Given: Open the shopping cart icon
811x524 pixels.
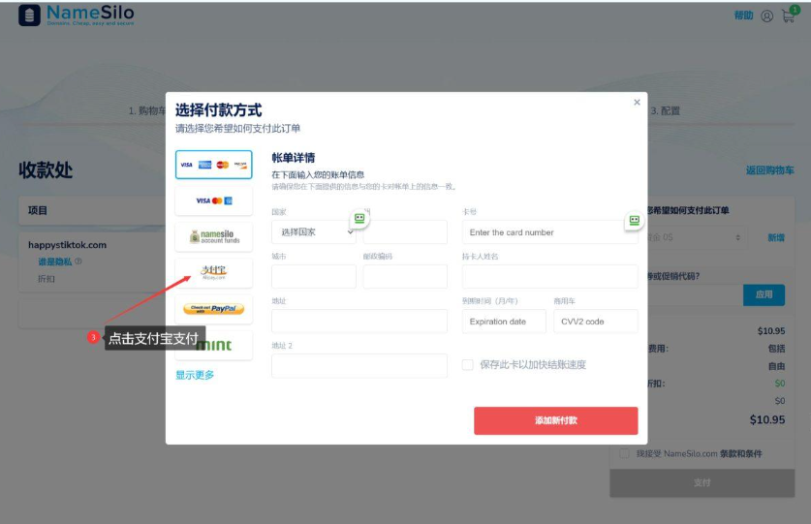Looking at the screenshot, I should pyautogui.click(x=790, y=15).
